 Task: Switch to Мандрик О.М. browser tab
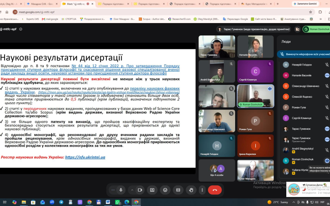[x=42, y=4]
